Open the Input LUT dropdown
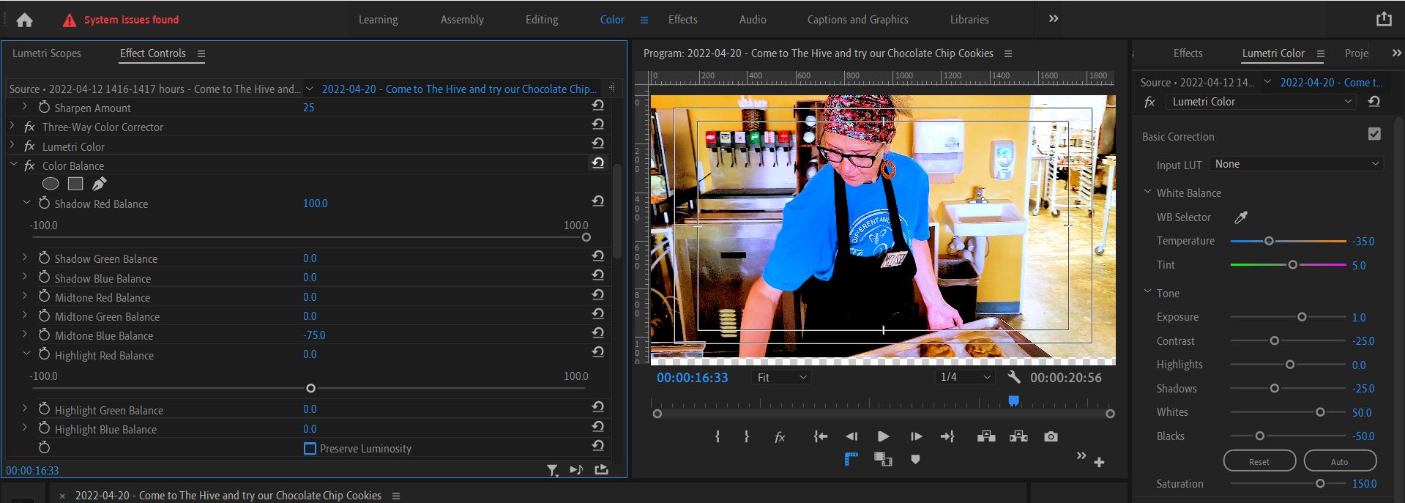The image size is (1405, 503). [x=1296, y=164]
